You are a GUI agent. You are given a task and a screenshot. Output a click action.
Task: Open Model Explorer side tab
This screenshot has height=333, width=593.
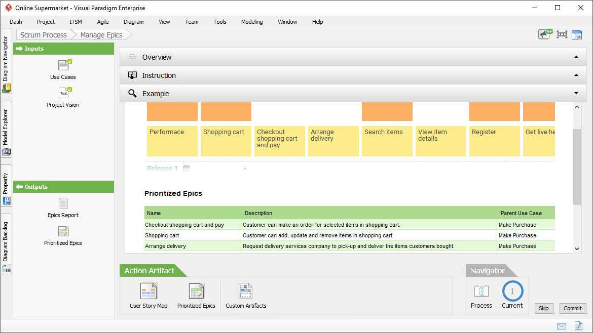pos(6,130)
